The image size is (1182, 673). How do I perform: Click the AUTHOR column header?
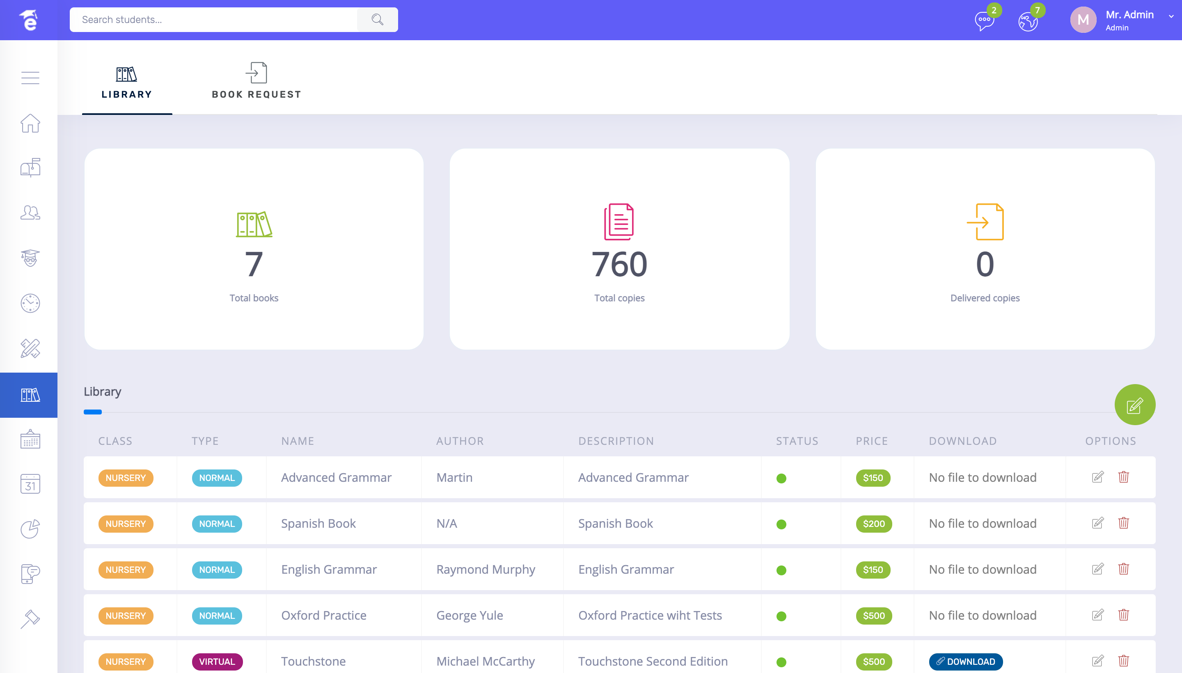[460, 440]
